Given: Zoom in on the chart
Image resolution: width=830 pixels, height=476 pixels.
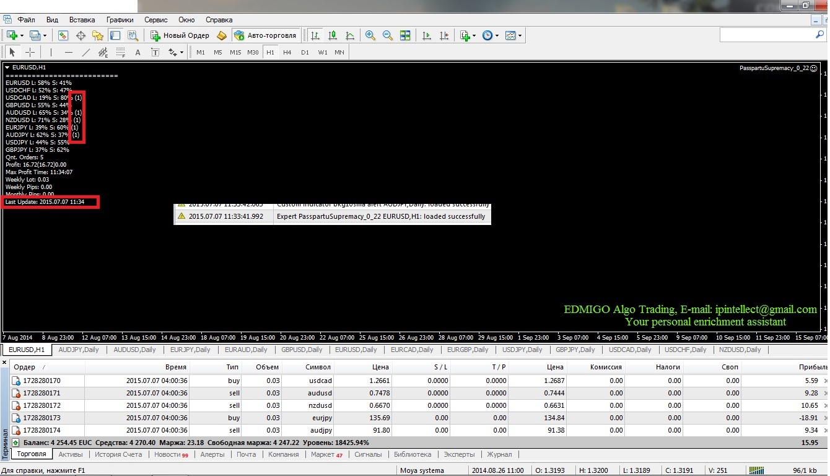Looking at the screenshot, I should point(370,35).
